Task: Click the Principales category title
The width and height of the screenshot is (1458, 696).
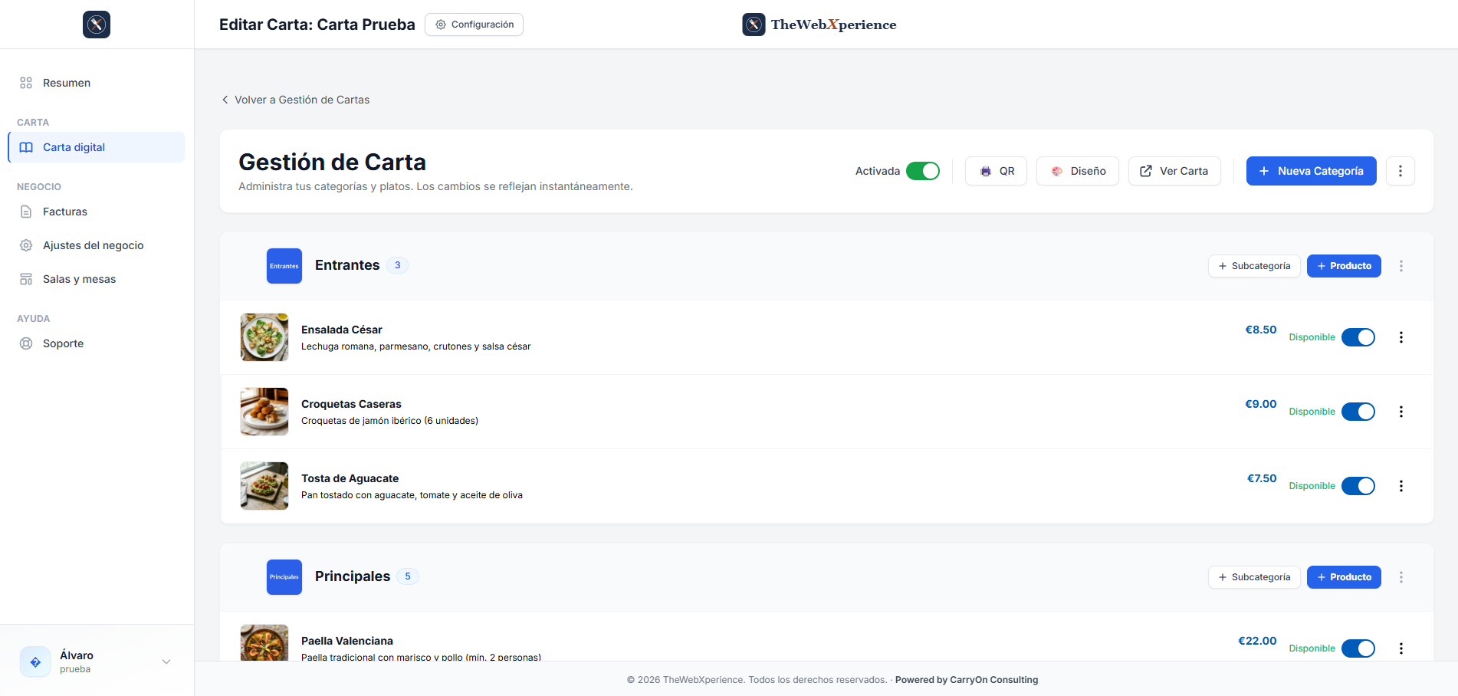Action: coord(353,576)
